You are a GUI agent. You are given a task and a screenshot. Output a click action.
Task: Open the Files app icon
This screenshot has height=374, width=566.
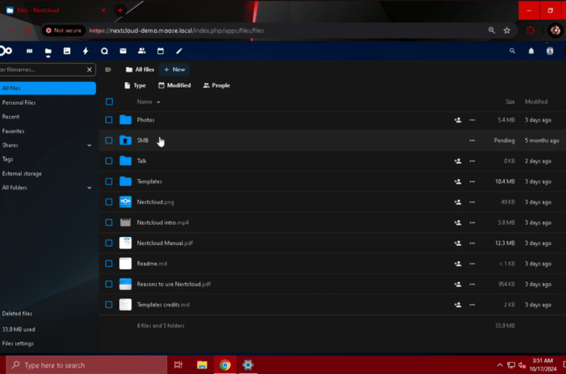click(x=48, y=51)
